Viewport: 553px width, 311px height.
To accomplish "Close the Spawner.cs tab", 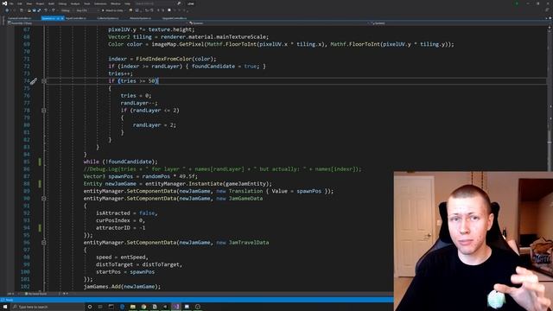I will 62,18.
